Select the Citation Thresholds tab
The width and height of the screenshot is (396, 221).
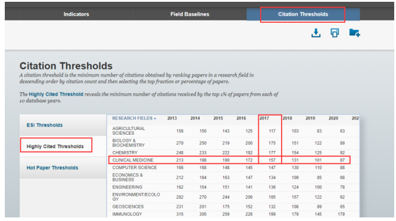click(x=303, y=14)
